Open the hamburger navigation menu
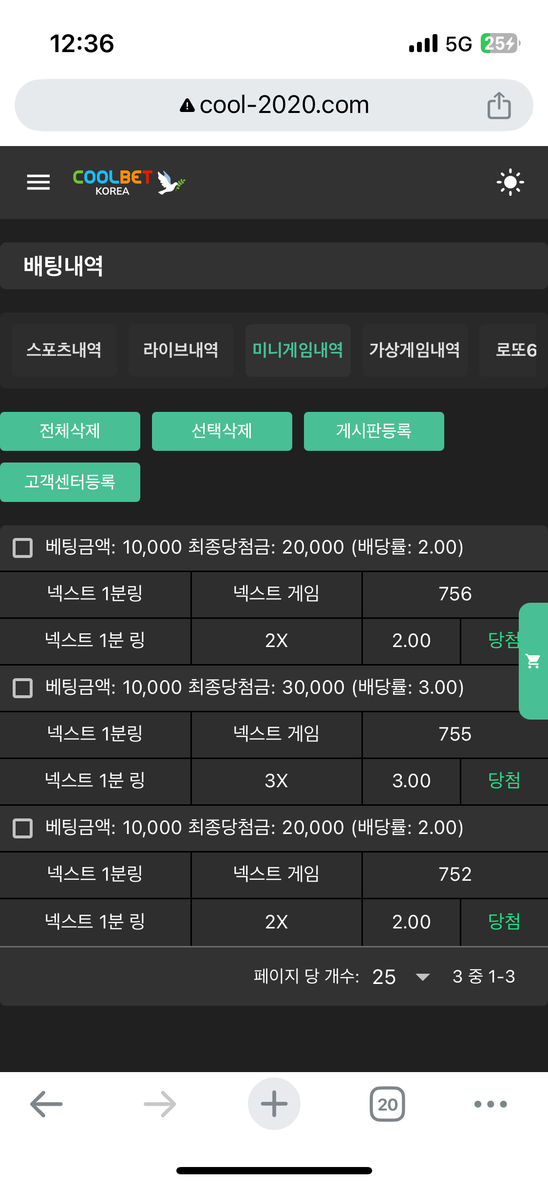Screen dimensions: 548x1186 [38, 182]
